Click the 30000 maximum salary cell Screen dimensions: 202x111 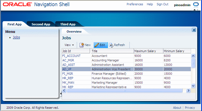tap(148, 69)
